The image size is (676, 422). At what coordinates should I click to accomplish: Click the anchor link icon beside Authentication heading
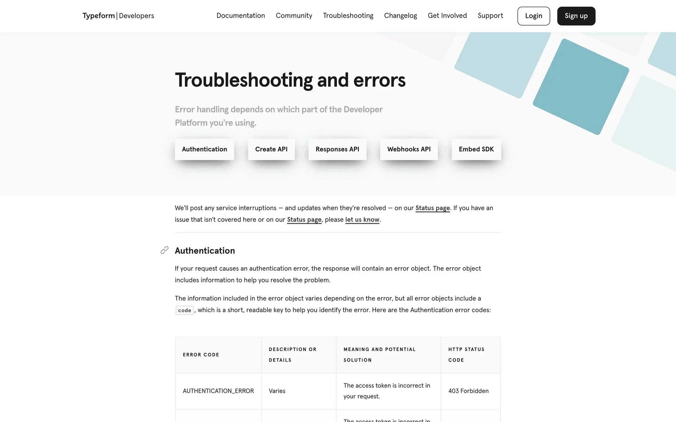pos(164,250)
